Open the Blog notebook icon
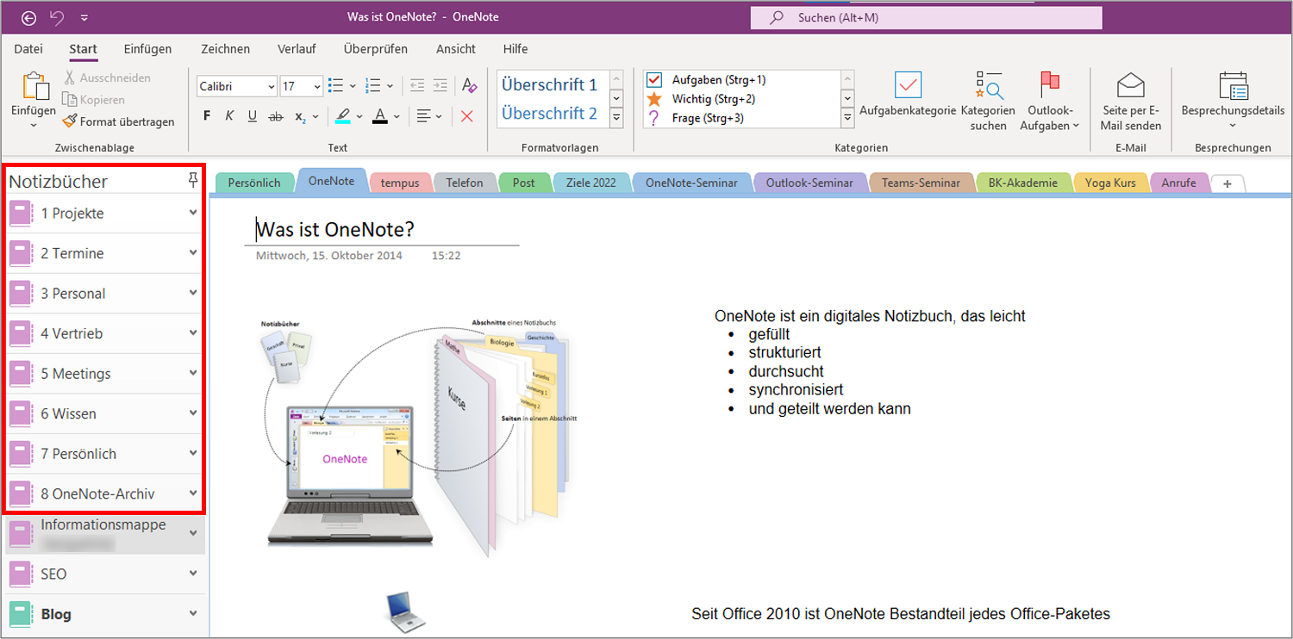Viewport: 1293px width, 639px height. point(20,614)
